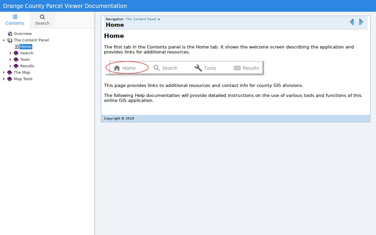Follow The Content Panel breadcrumb link
The width and height of the screenshot is (376, 235).
click(x=141, y=19)
